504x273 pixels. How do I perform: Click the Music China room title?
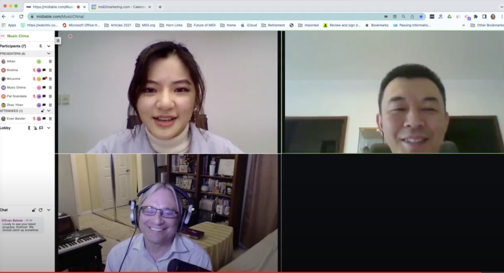(x=18, y=36)
